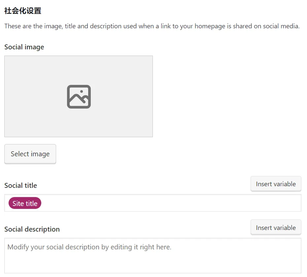This screenshot has height=277, width=307.
Task: Focus the Social title input field
Action: (165, 203)
